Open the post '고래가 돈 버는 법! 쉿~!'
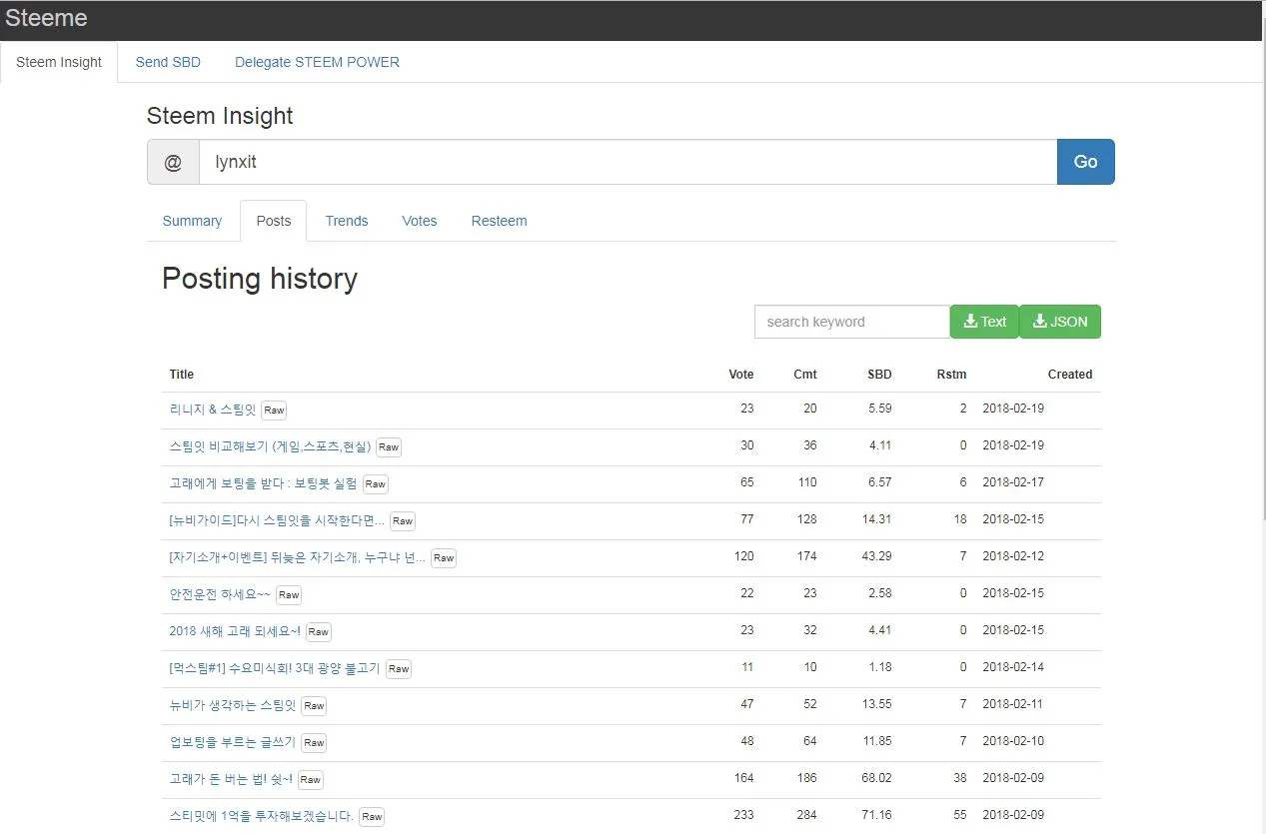The width and height of the screenshot is (1266, 834). 231,779
